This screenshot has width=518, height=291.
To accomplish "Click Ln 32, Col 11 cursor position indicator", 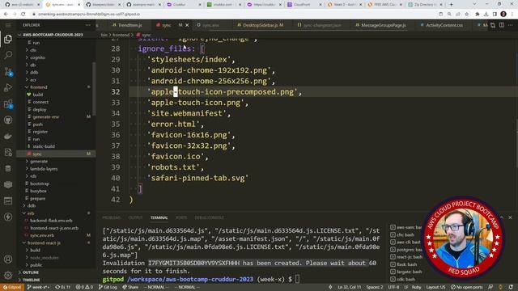I will (349, 288).
